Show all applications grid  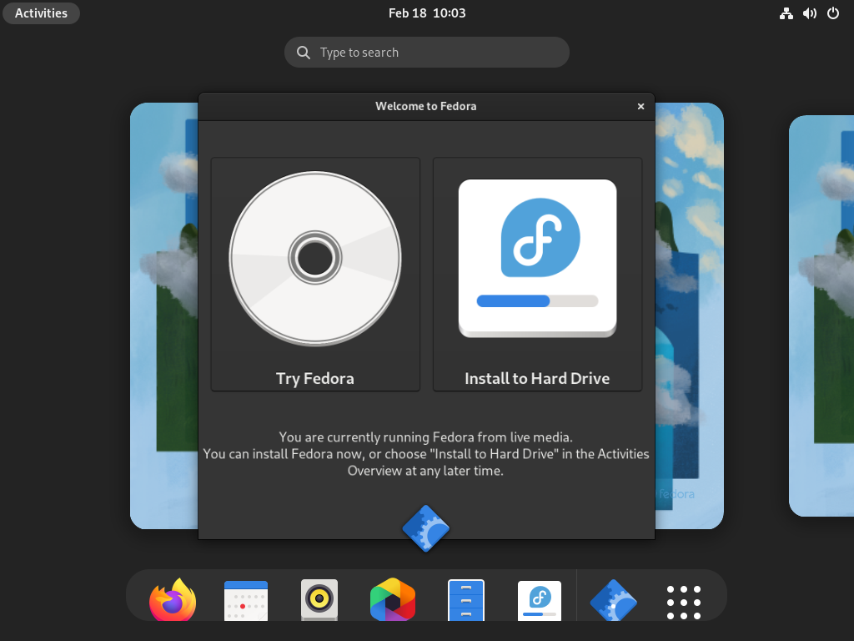coord(684,603)
